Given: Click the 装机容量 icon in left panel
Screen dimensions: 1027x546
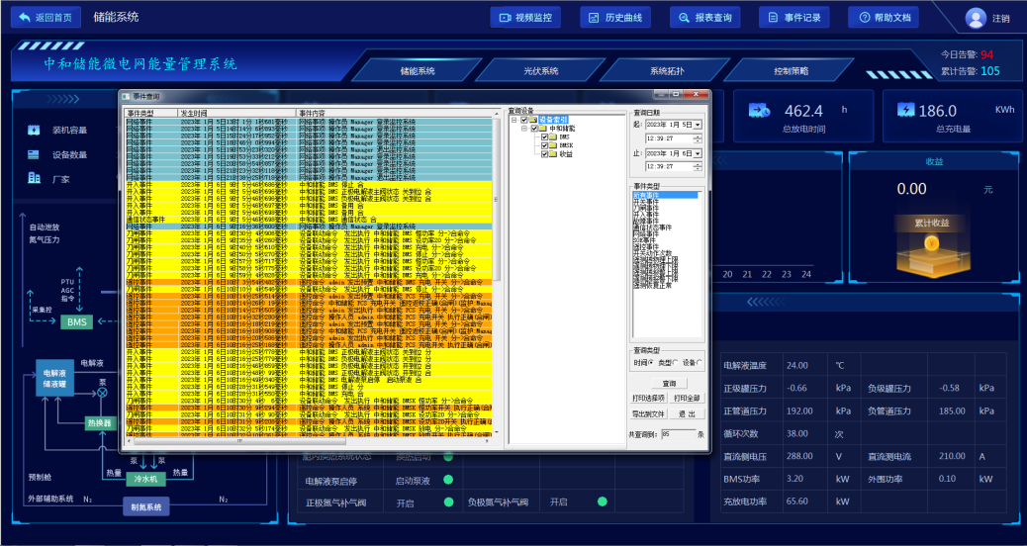Looking at the screenshot, I should [x=34, y=130].
